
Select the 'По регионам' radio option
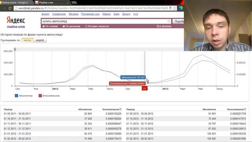coord(64,26)
